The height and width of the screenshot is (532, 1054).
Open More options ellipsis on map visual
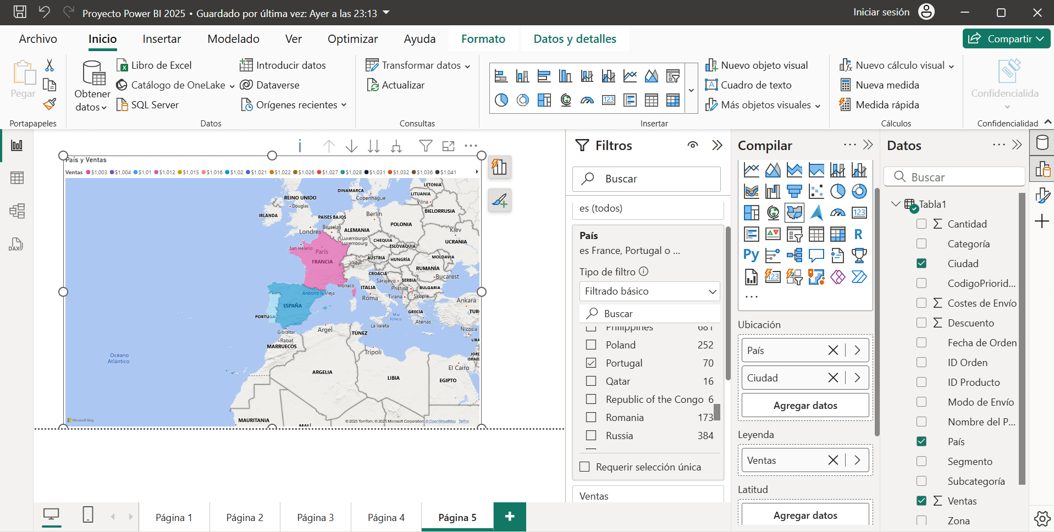[471, 146]
